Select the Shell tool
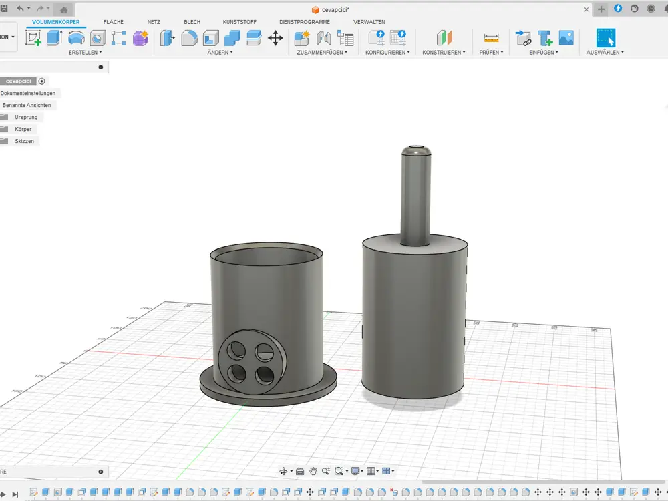This screenshot has height=501, width=668. pyautogui.click(x=211, y=38)
